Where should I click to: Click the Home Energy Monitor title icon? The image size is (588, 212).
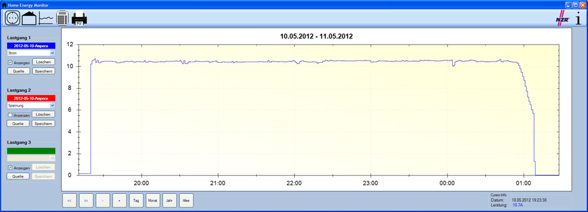pyautogui.click(x=5, y=5)
